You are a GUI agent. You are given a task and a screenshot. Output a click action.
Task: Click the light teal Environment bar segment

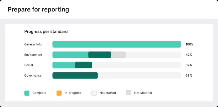click(70, 55)
